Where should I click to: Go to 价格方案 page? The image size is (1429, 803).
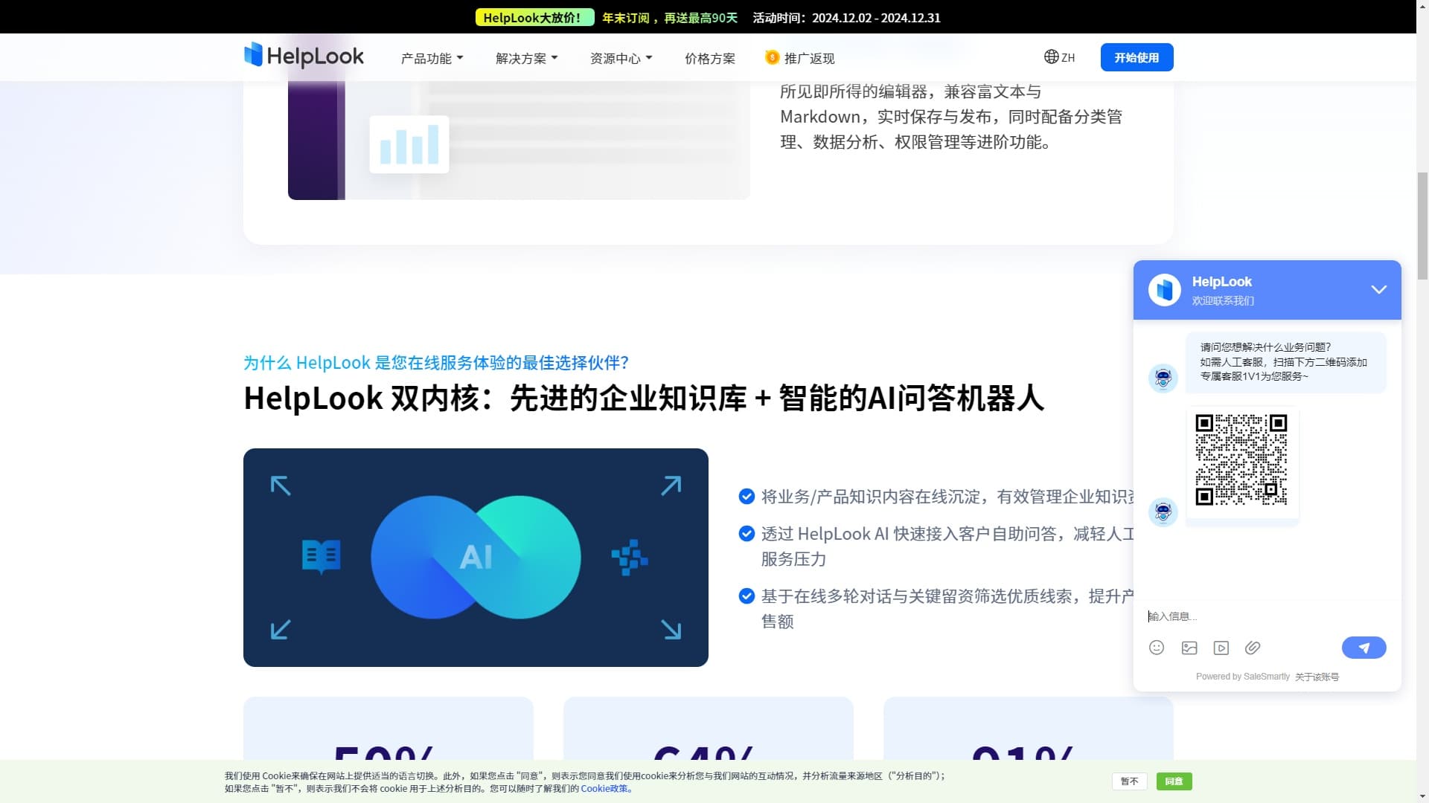[x=709, y=58]
